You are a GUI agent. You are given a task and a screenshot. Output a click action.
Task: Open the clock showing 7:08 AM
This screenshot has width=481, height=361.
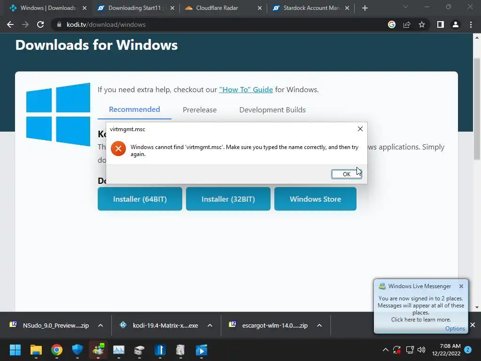[x=446, y=350]
